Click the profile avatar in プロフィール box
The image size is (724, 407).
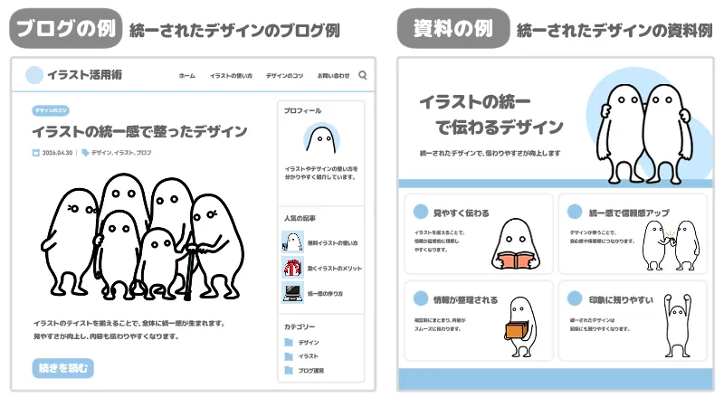click(x=322, y=138)
